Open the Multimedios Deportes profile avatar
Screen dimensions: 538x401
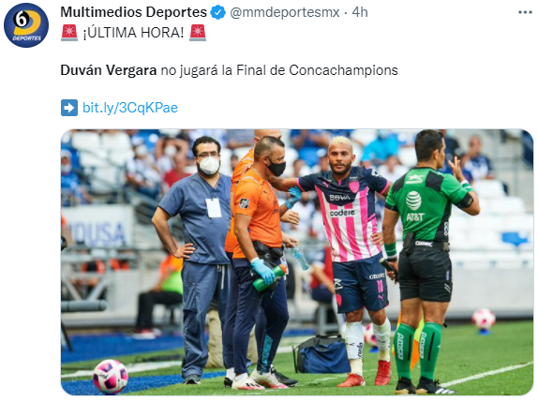point(26,25)
